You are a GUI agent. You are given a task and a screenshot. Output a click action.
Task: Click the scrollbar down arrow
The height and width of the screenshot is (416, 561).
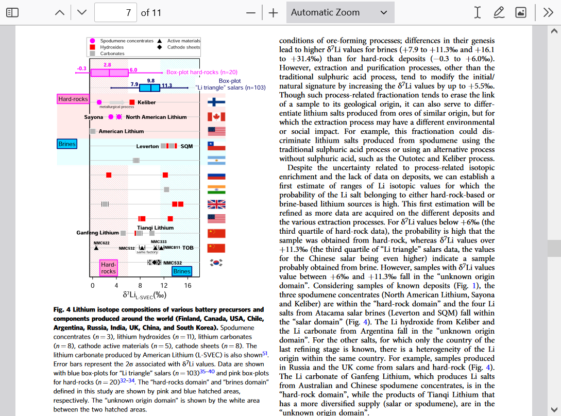coord(554,409)
